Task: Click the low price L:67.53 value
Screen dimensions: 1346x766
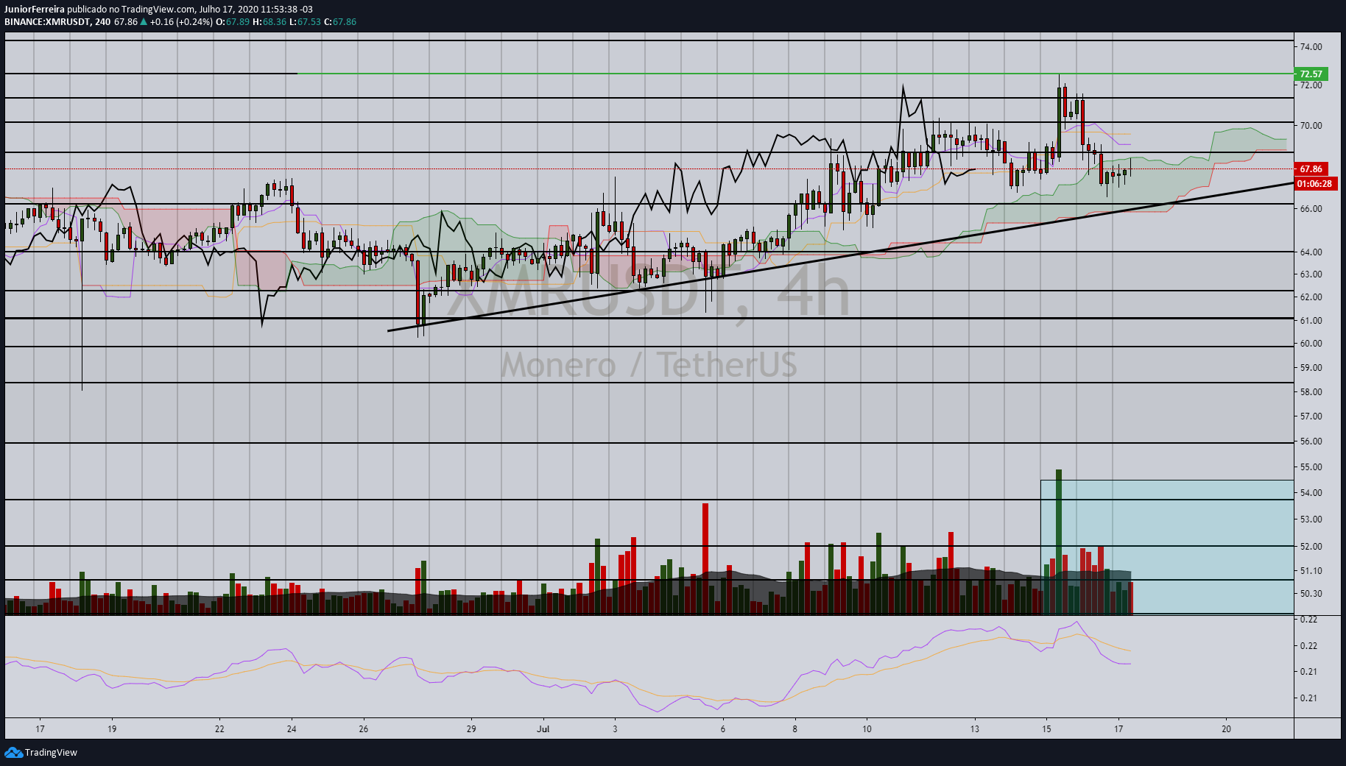Action: [x=305, y=22]
